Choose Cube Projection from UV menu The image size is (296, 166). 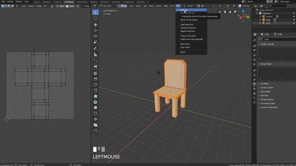pyautogui.click(x=191, y=24)
